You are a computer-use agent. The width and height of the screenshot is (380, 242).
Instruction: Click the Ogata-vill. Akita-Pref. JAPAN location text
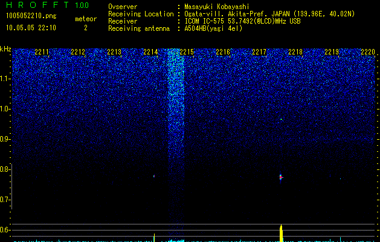(269, 14)
